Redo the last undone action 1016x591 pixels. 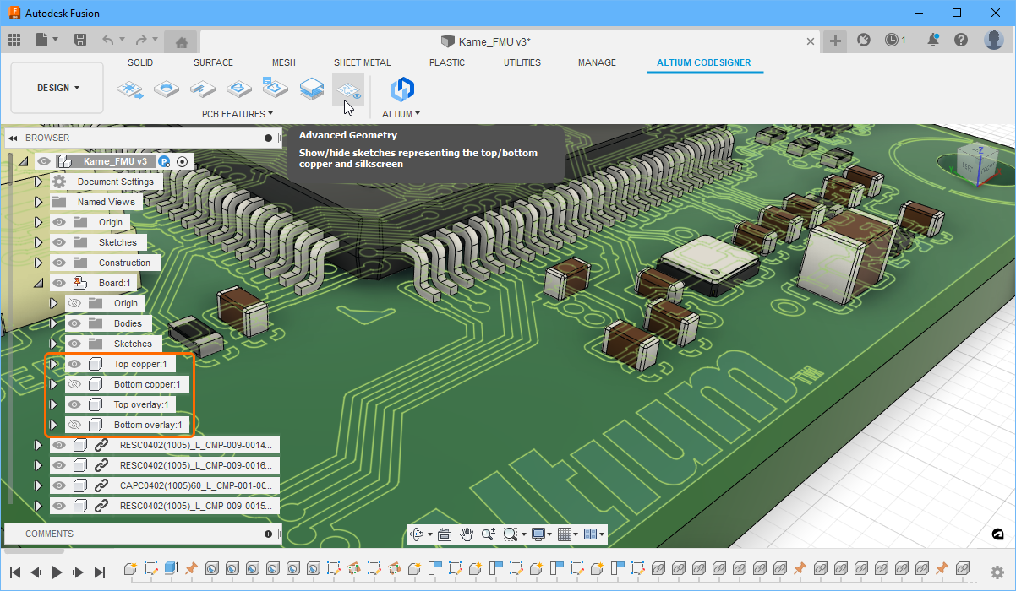pos(141,40)
